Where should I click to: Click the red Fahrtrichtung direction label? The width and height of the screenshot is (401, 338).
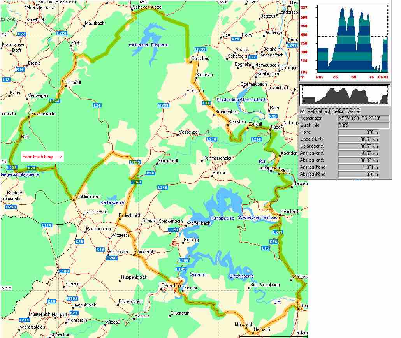pyautogui.click(x=42, y=157)
